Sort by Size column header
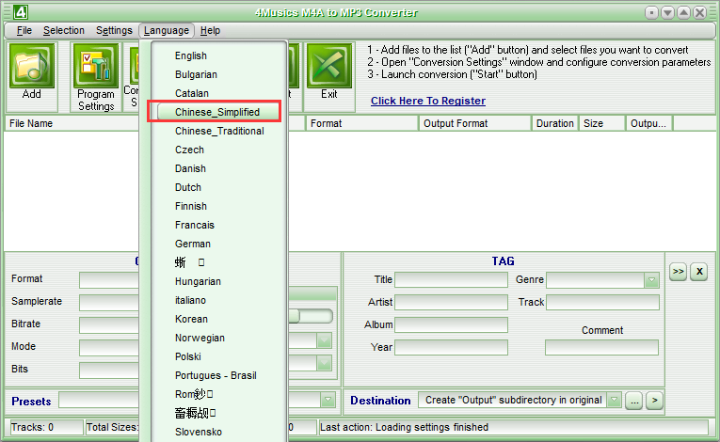This screenshot has height=442, width=720. [602, 123]
